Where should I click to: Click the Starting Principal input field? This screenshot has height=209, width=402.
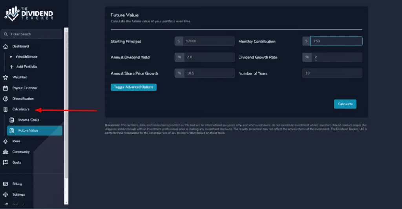point(208,41)
